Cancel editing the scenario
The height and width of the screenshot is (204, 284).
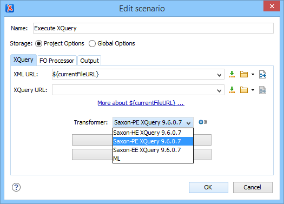point(253,187)
